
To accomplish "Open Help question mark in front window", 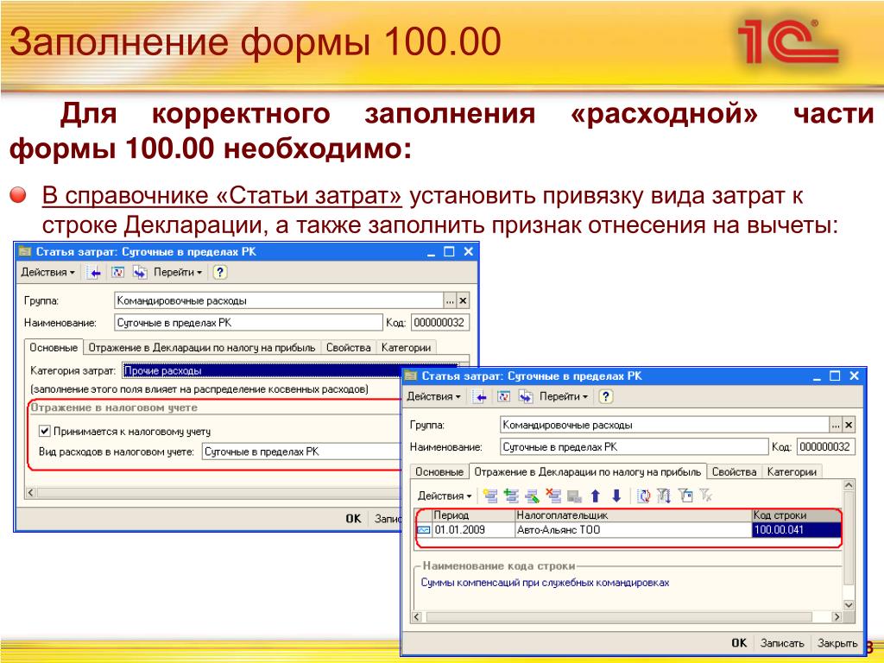I will (x=605, y=397).
